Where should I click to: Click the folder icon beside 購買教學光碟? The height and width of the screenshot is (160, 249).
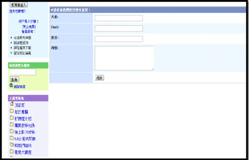coord(12,124)
